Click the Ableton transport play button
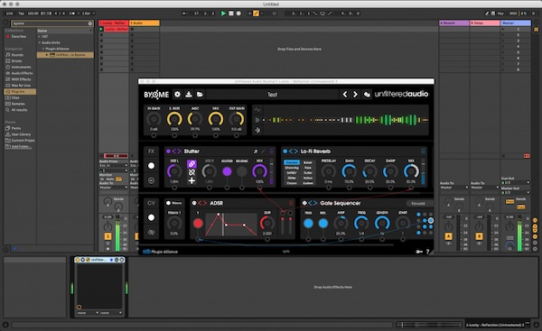Screen dimensions: 542x331 223,14
